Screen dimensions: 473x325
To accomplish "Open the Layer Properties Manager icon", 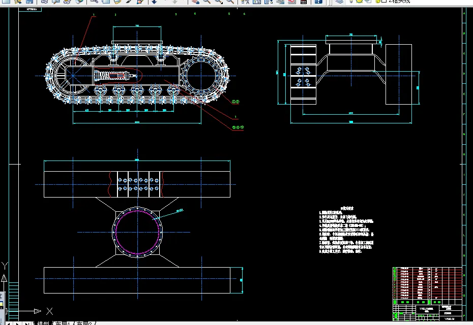I will [x=339, y=1].
